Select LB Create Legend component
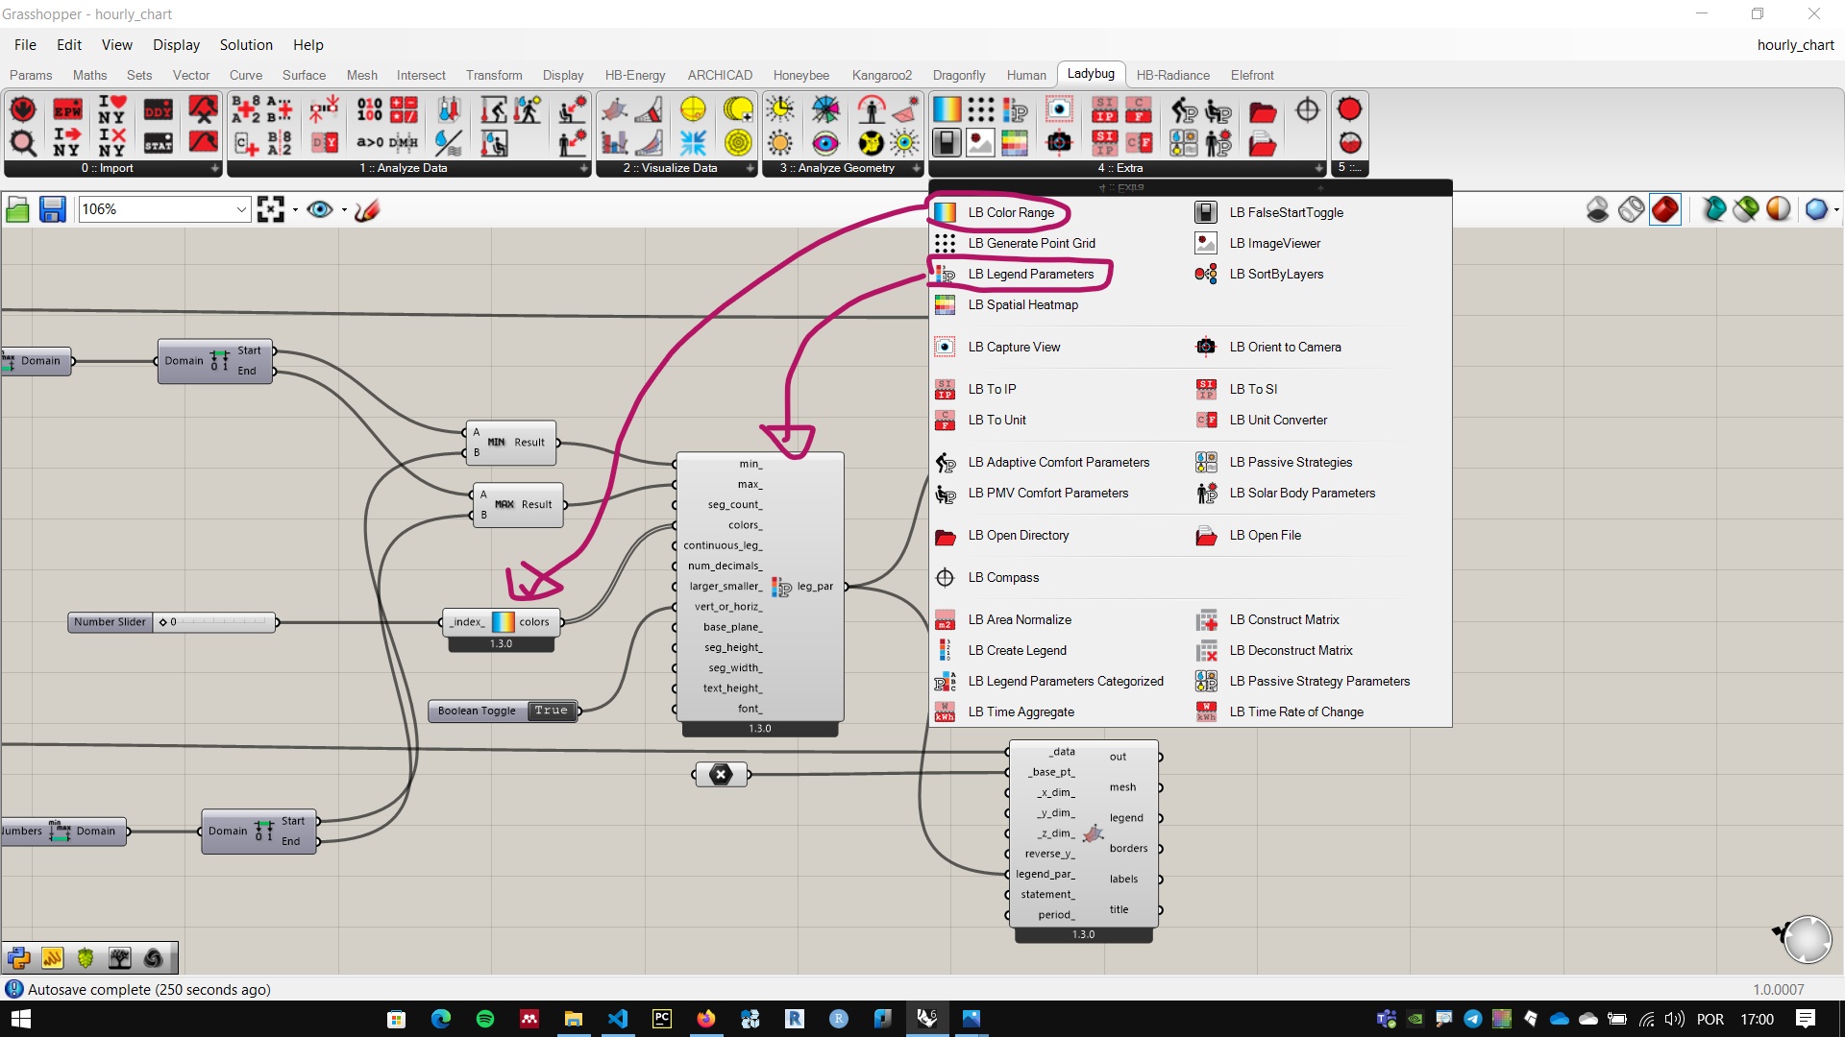1845x1037 pixels. pos(1018,649)
